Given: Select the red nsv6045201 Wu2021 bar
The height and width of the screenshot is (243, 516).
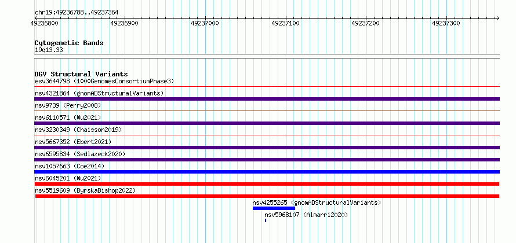Looking at the screenshot, I should [x=267, y=184].
